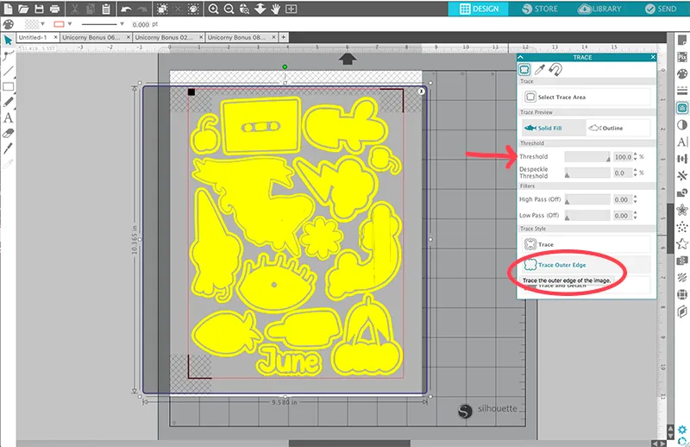Adjust the Threshold slider

click(x=586, y=157)
